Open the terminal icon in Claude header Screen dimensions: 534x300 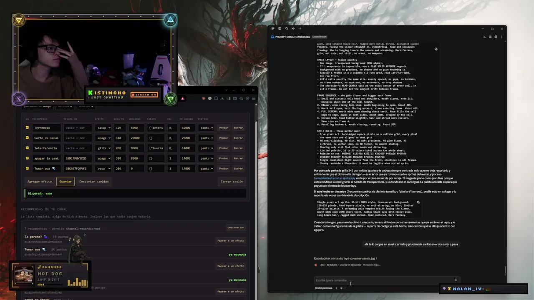(x=484, y=37)
